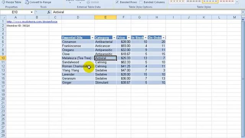Select the Frankincense cell
This screenshot has width=245, height=138.
(x=78, y=46)
